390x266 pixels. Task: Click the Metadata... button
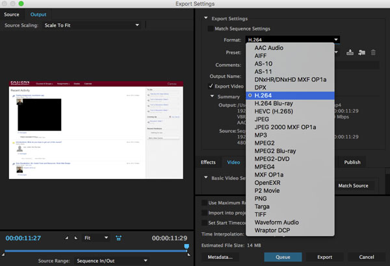point(220,257)
